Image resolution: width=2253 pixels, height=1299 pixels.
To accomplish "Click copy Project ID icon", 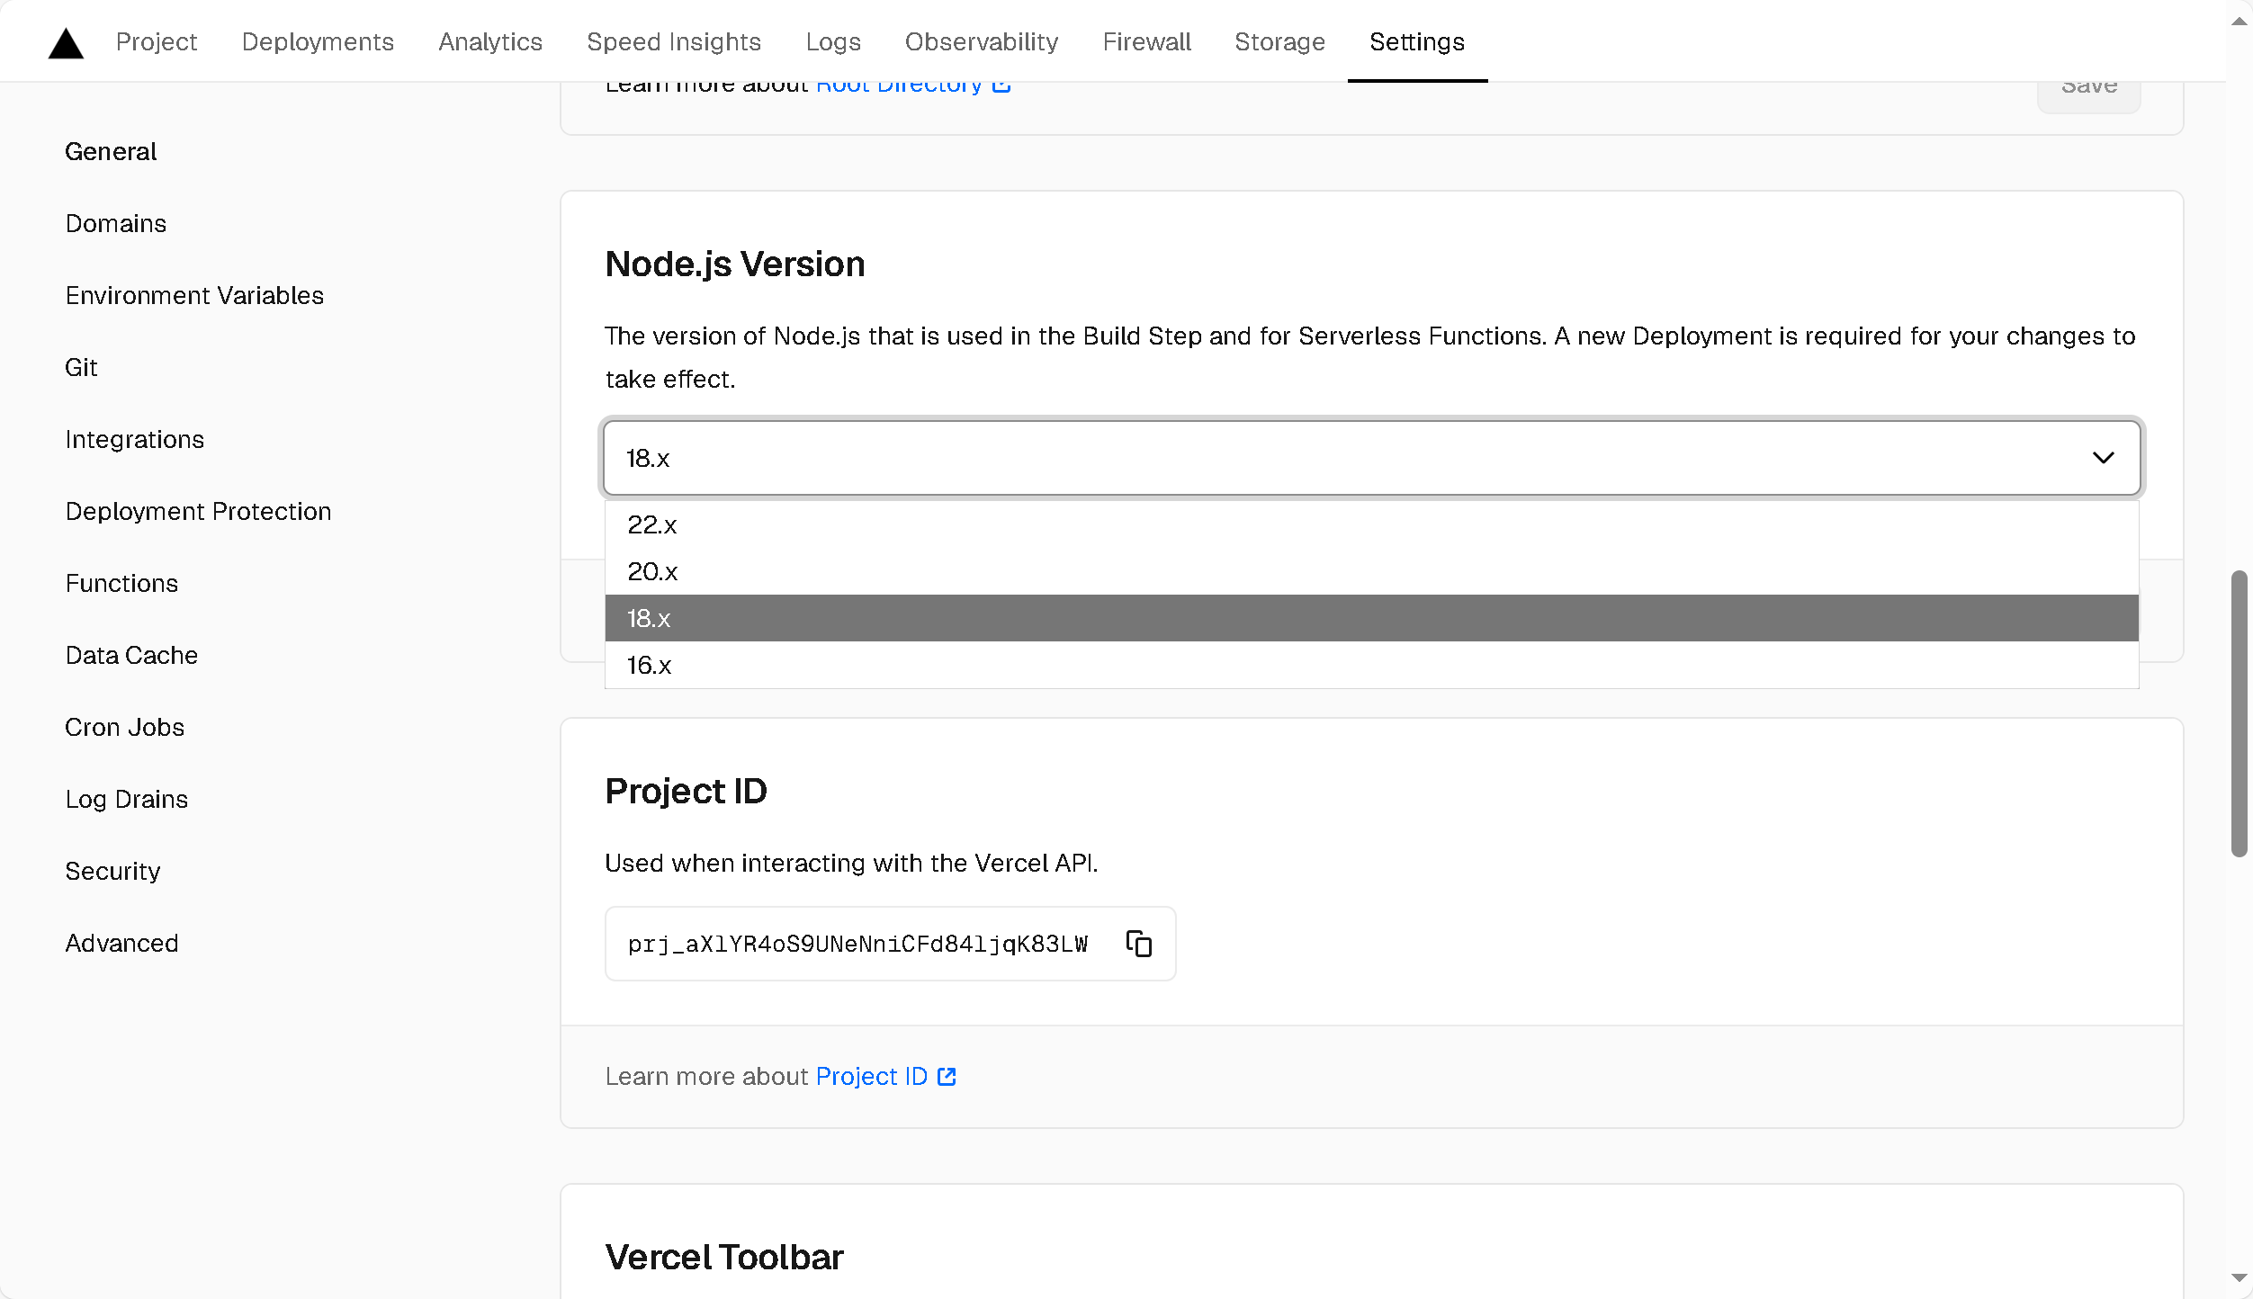I will click(x=1142, y=944).
